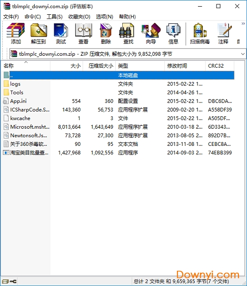Screen dimensions: 247x286
Task: Click the 文本文档 type cell
Action: tap(128, 144)
